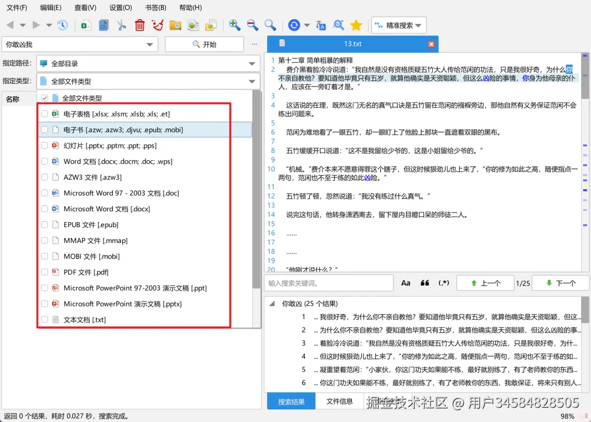Click the translate language icon
591x422 pixels.
click(321, 25)
